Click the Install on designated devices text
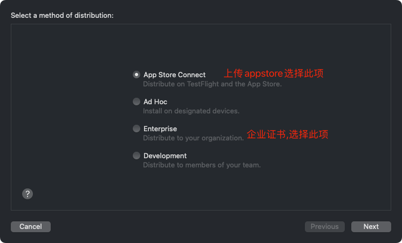 [x=191, y=111]
